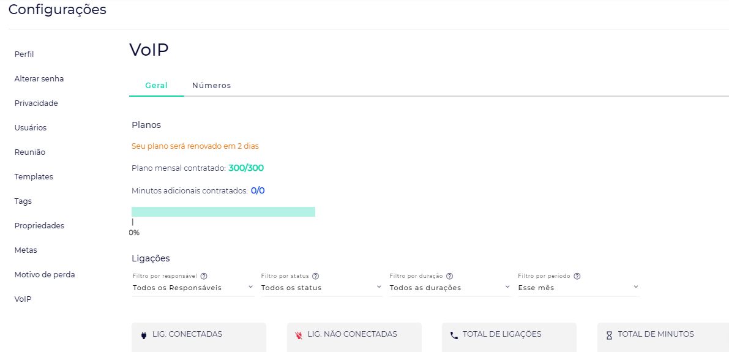Click help icon beside Filtro por status

pyautogui.click(x=316, y=276)
